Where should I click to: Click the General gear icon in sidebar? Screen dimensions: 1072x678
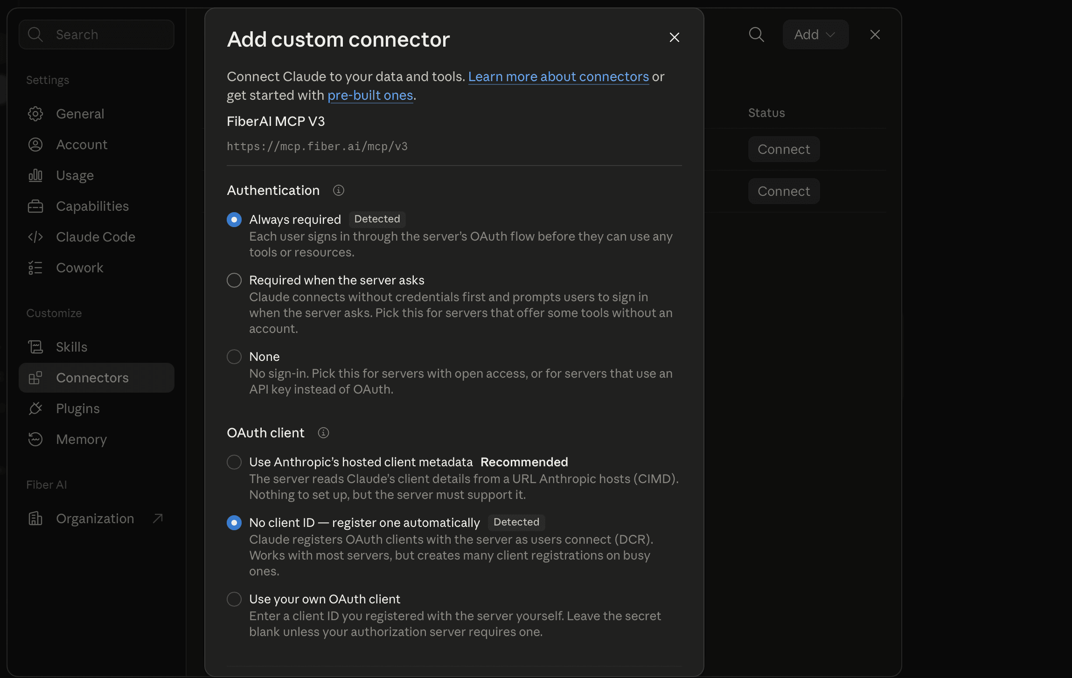[x=35, y=114]
